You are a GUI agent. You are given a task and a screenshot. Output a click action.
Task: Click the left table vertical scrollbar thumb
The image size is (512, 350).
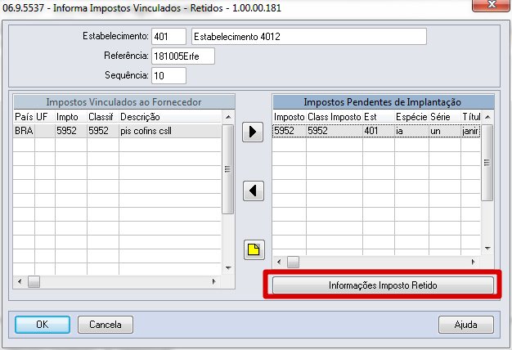coord(228,169)
